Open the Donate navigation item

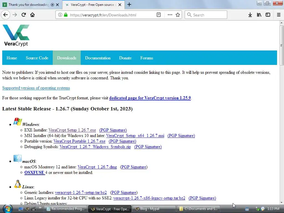pos(125,58)
